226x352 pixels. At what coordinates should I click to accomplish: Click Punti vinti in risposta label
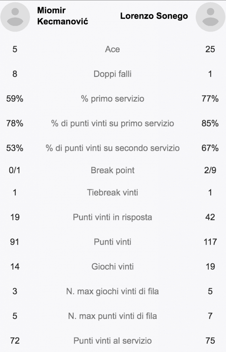112,217
